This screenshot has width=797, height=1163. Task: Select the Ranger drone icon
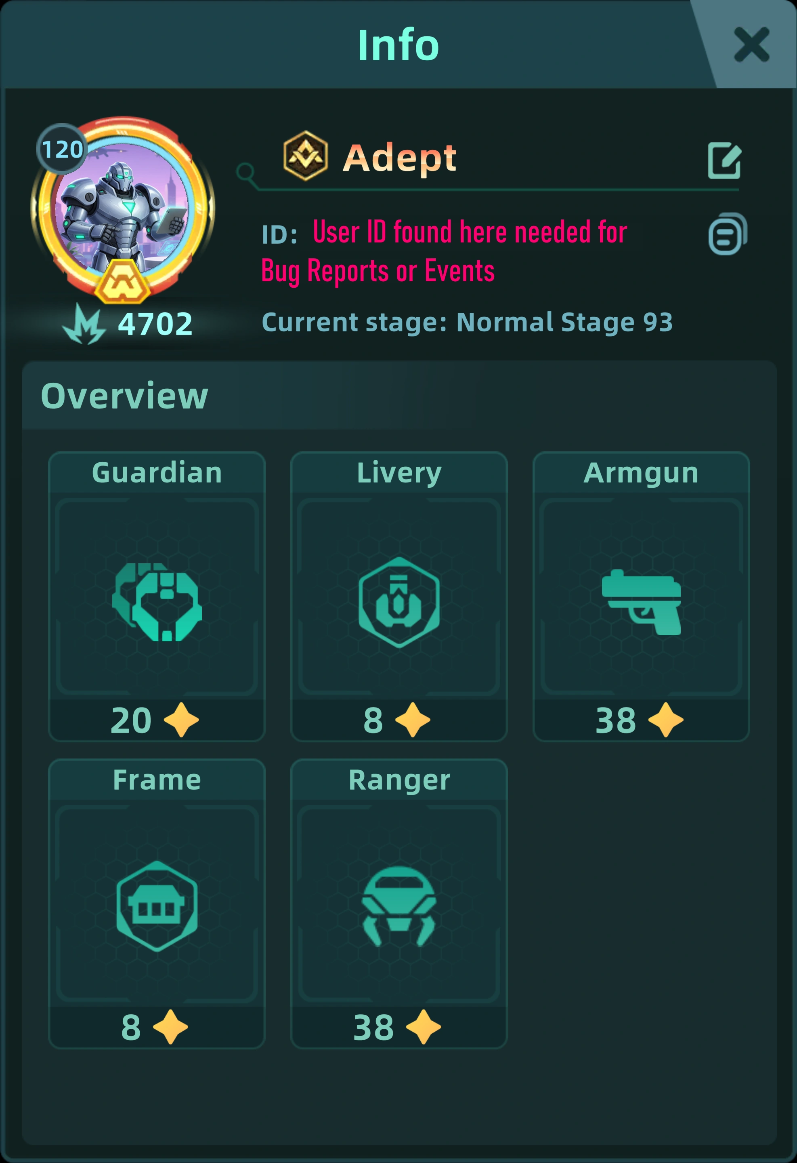(x=399, y=906)
